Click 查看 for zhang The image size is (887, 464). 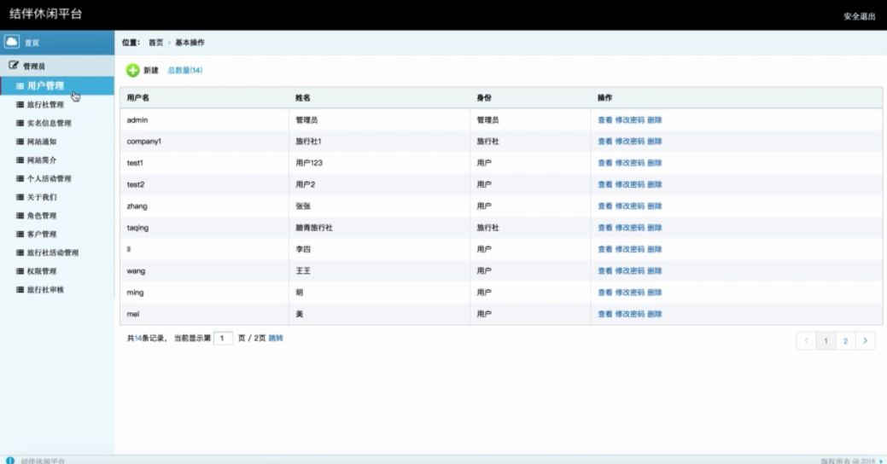point(604,206)
